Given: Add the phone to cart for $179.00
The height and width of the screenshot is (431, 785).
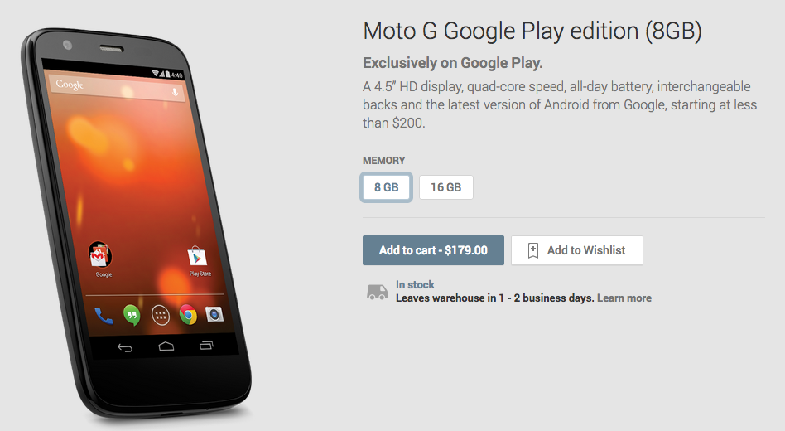Looking at the screenshot, I should coord(433,250).
